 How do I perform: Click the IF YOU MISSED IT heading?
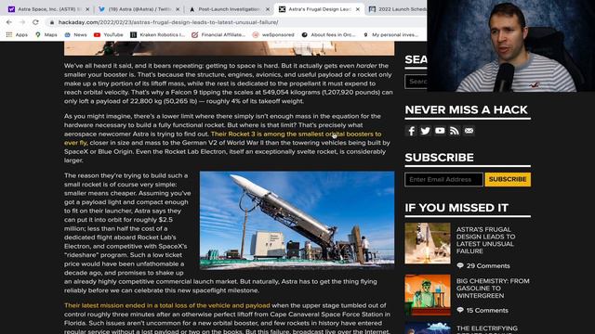click(x=456, y=208)
